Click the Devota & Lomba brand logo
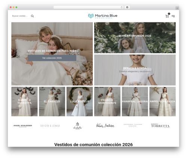 (x=50, y=126)
